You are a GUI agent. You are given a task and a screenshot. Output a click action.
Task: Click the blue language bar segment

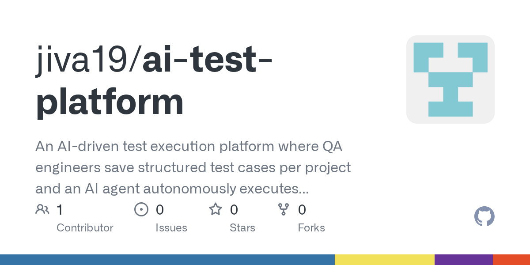167,260
